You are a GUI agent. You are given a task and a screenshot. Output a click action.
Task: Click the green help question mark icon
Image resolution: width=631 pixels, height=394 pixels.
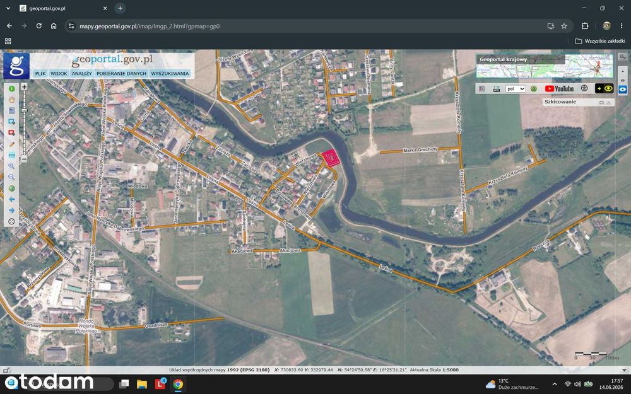[x=534, y=89]
